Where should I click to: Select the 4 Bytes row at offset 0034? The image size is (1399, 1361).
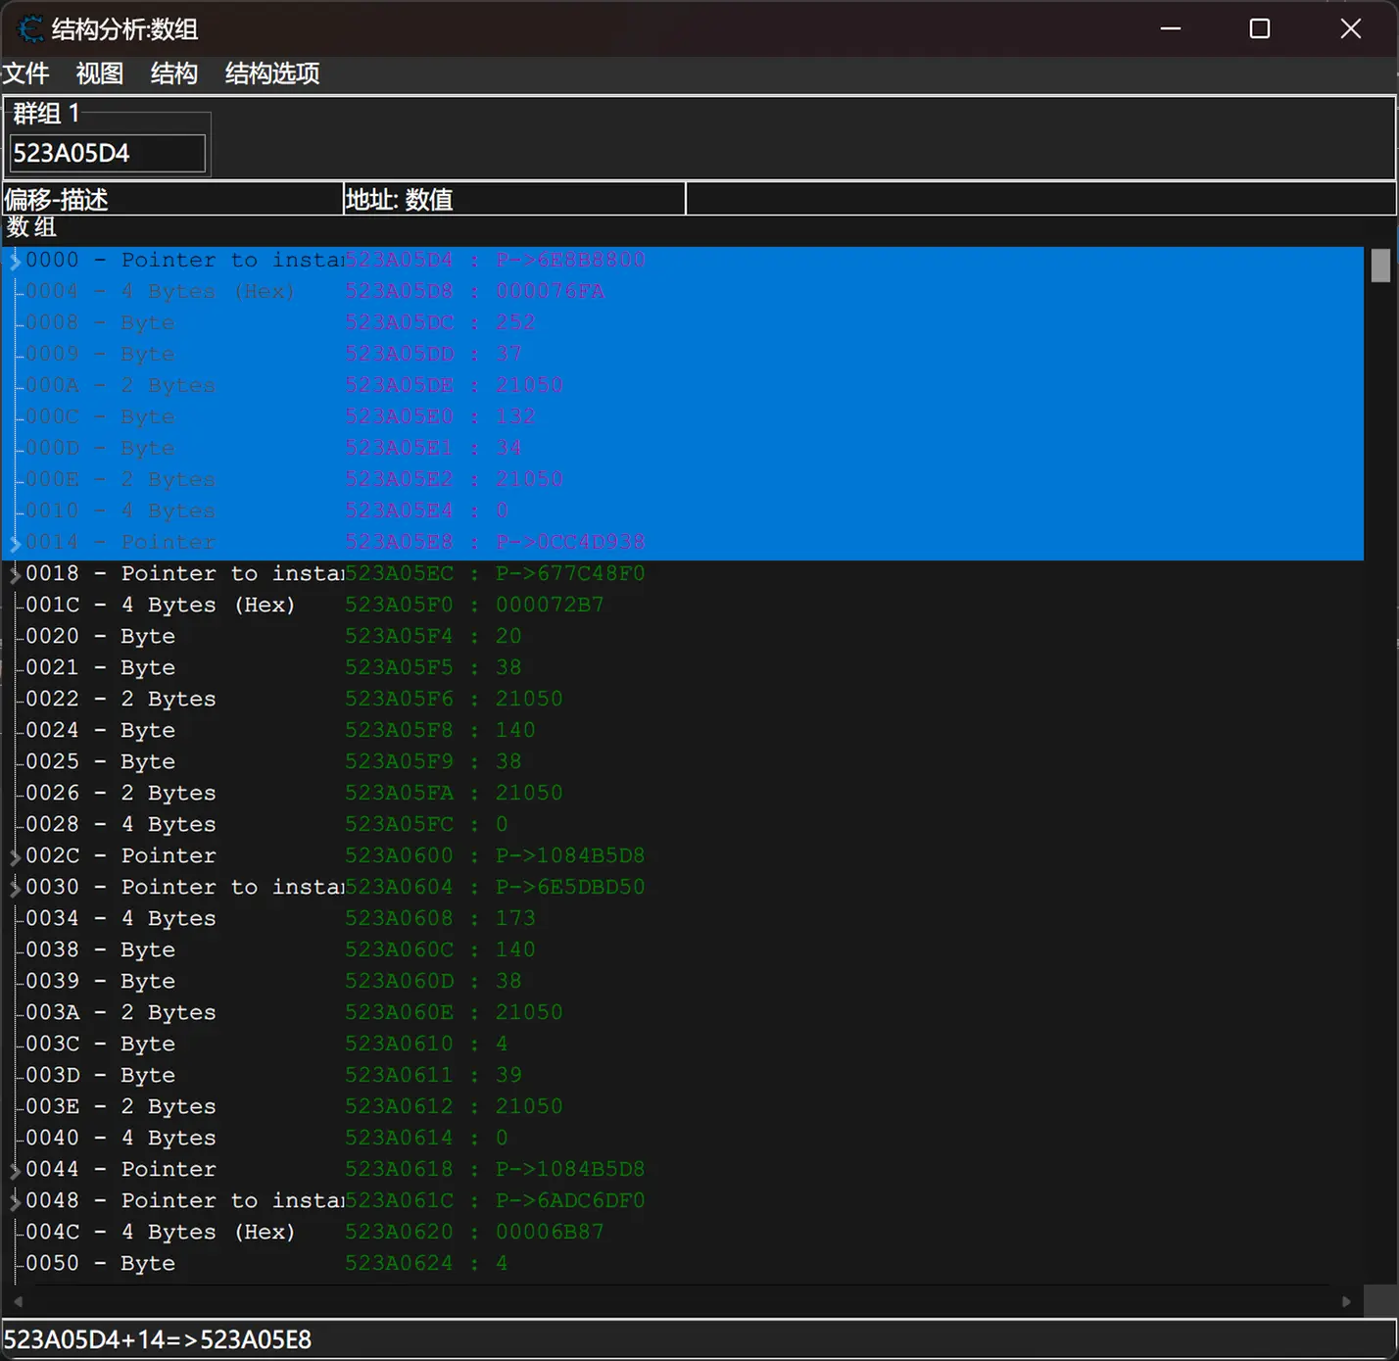[121, 919]
